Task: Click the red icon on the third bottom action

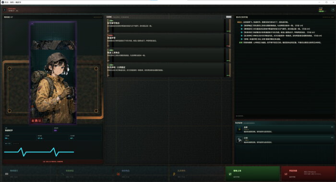Action: [118, 174]
